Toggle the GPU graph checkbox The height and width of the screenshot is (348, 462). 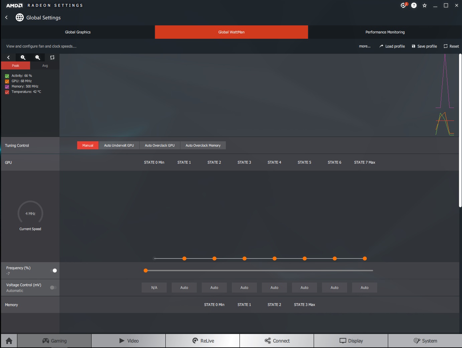point(7,81)
